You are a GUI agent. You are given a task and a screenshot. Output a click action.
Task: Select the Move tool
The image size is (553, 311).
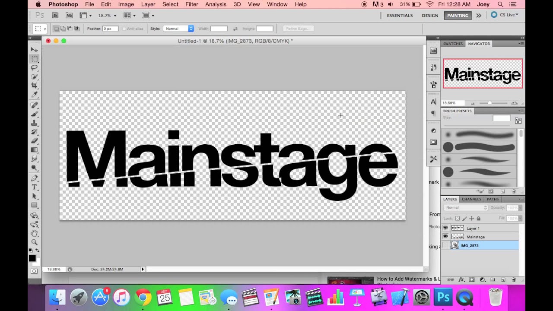35,50
